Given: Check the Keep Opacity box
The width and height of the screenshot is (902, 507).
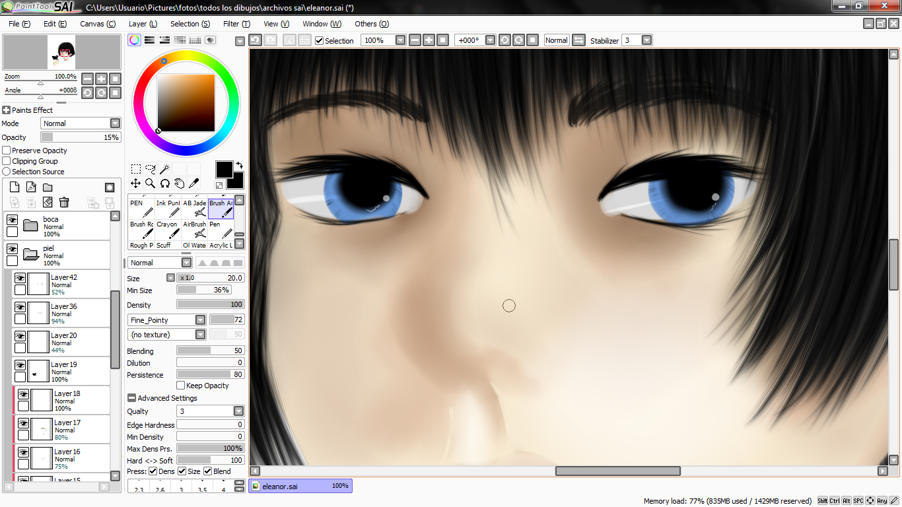Looking at the screenshot, I should [181, 386].
